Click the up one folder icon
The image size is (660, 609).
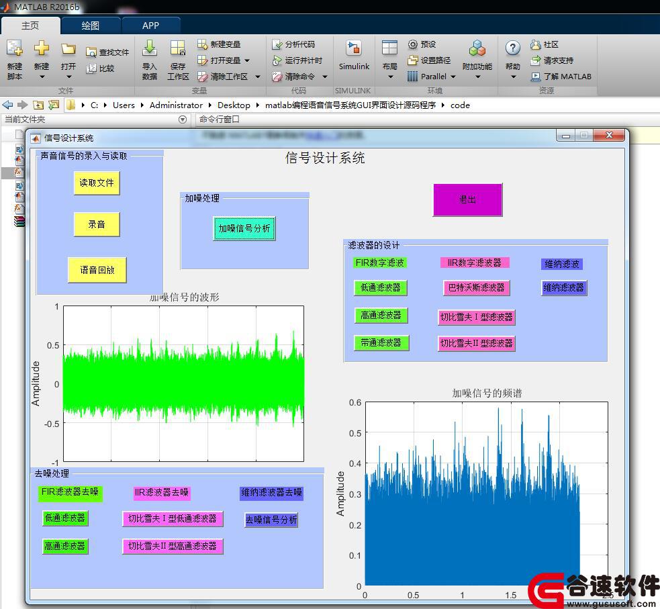point(38,105)
